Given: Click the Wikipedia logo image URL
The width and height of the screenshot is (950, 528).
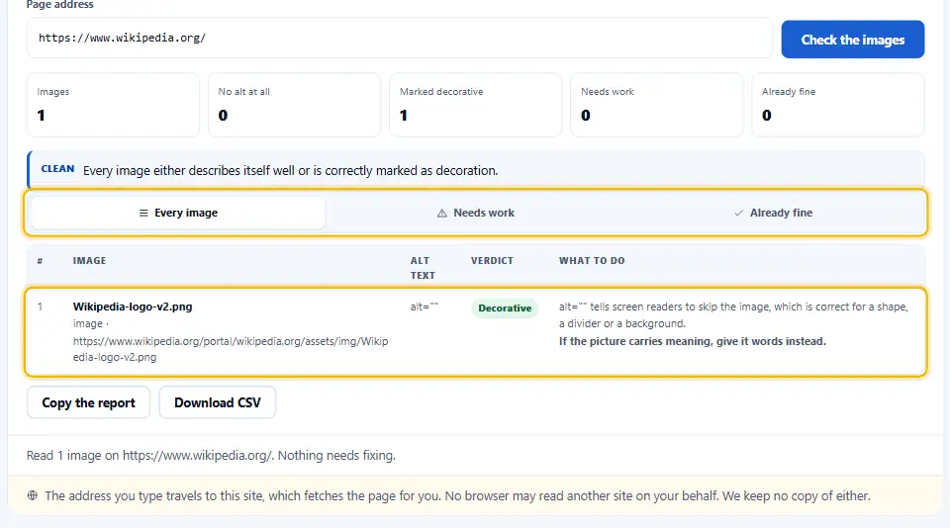Looking at the screenshot, I should (x=231, y=349).
